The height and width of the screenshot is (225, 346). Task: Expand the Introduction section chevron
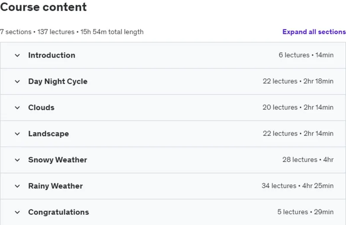coord(17,55)
